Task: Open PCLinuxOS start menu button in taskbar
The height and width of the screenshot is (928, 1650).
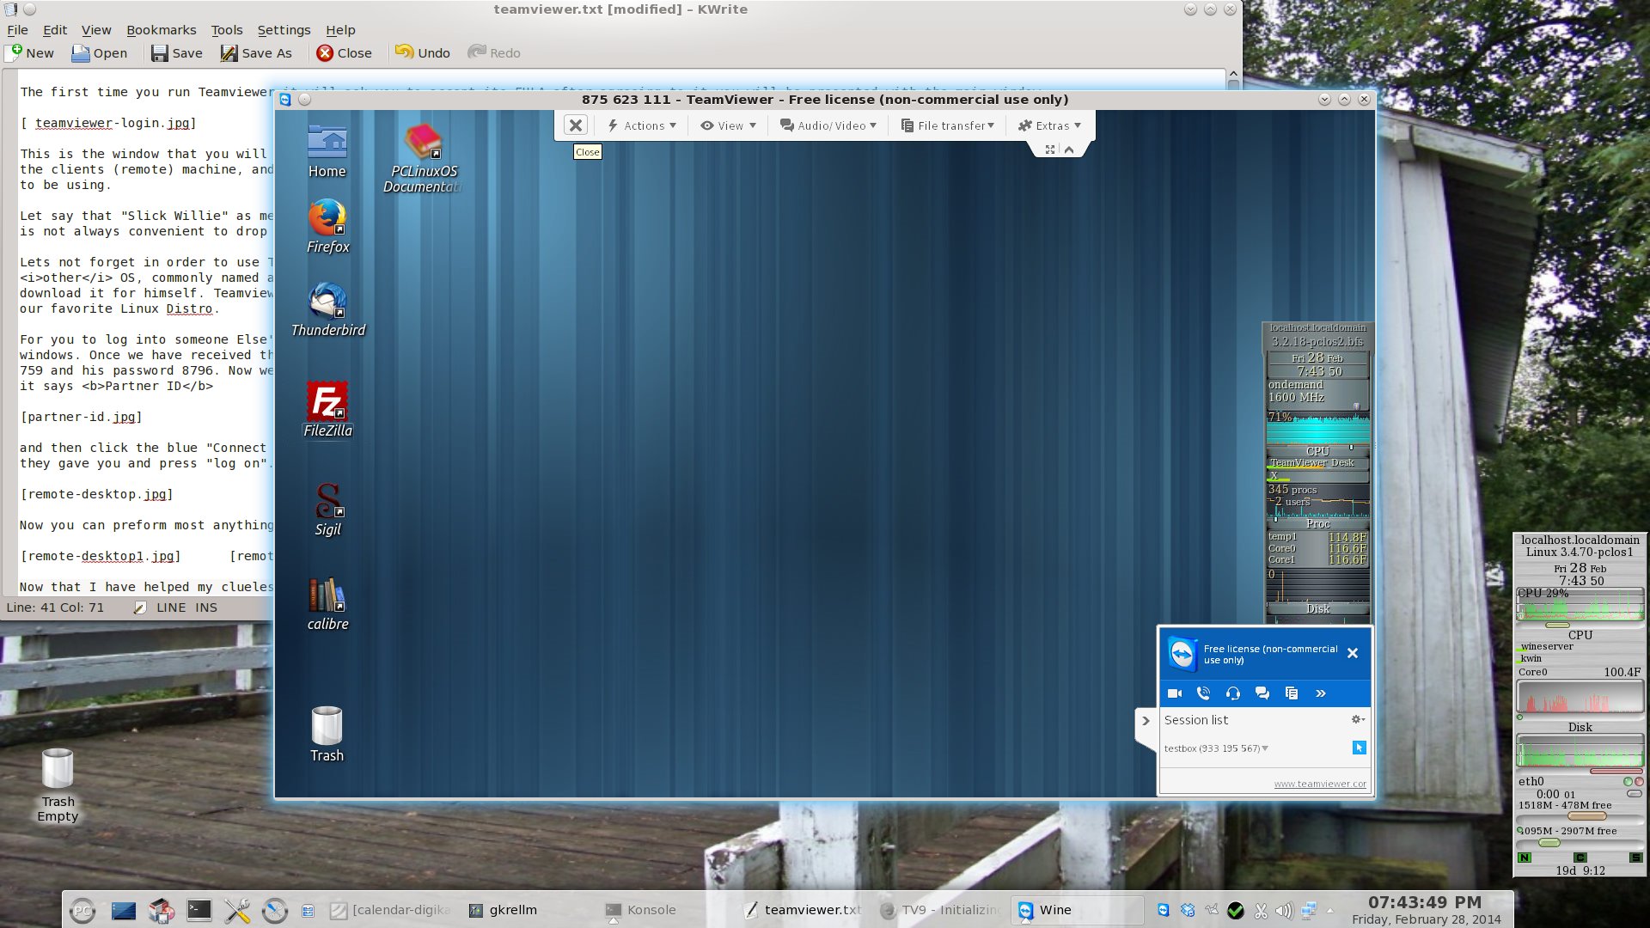Action: [82, 910]
